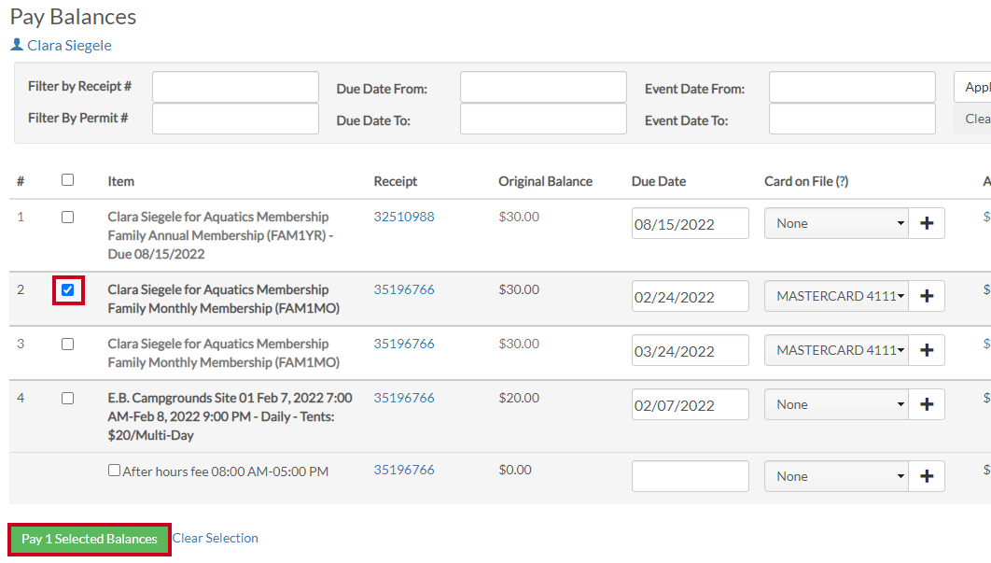Screen dimensions: 991x563
Task: Edit the 02/24/2022 due date field
Action: point(691,296)
